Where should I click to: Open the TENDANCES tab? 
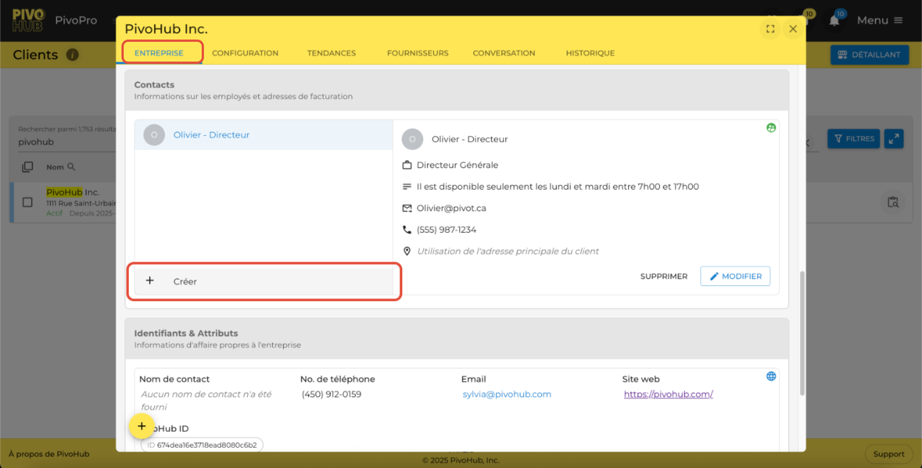(x=331, y=53)
